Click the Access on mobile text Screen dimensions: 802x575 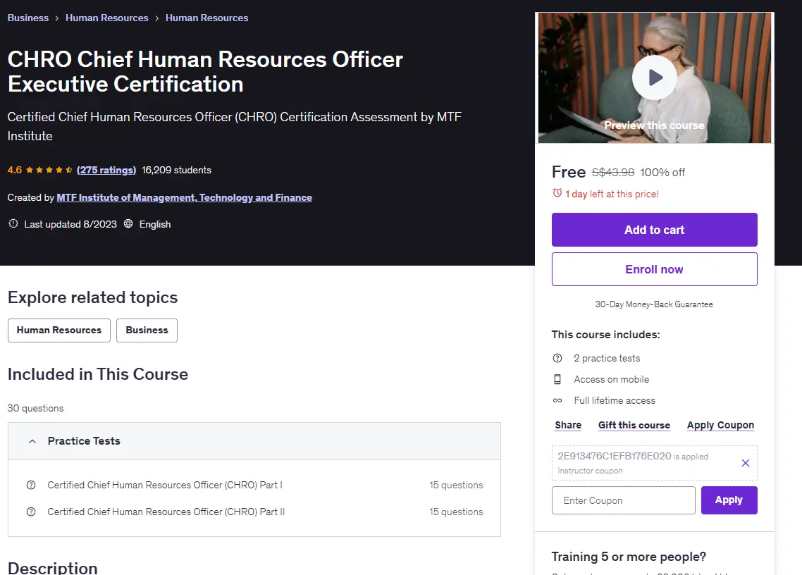[611, 379]
